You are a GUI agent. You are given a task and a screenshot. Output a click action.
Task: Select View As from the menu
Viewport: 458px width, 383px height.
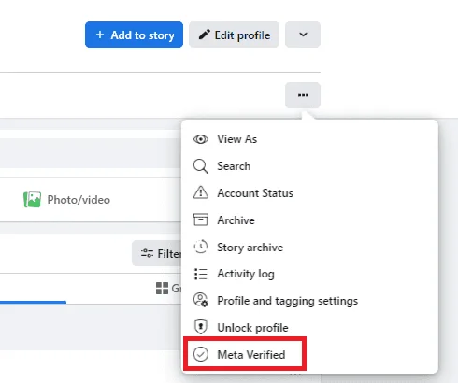(x=309, y=139)
